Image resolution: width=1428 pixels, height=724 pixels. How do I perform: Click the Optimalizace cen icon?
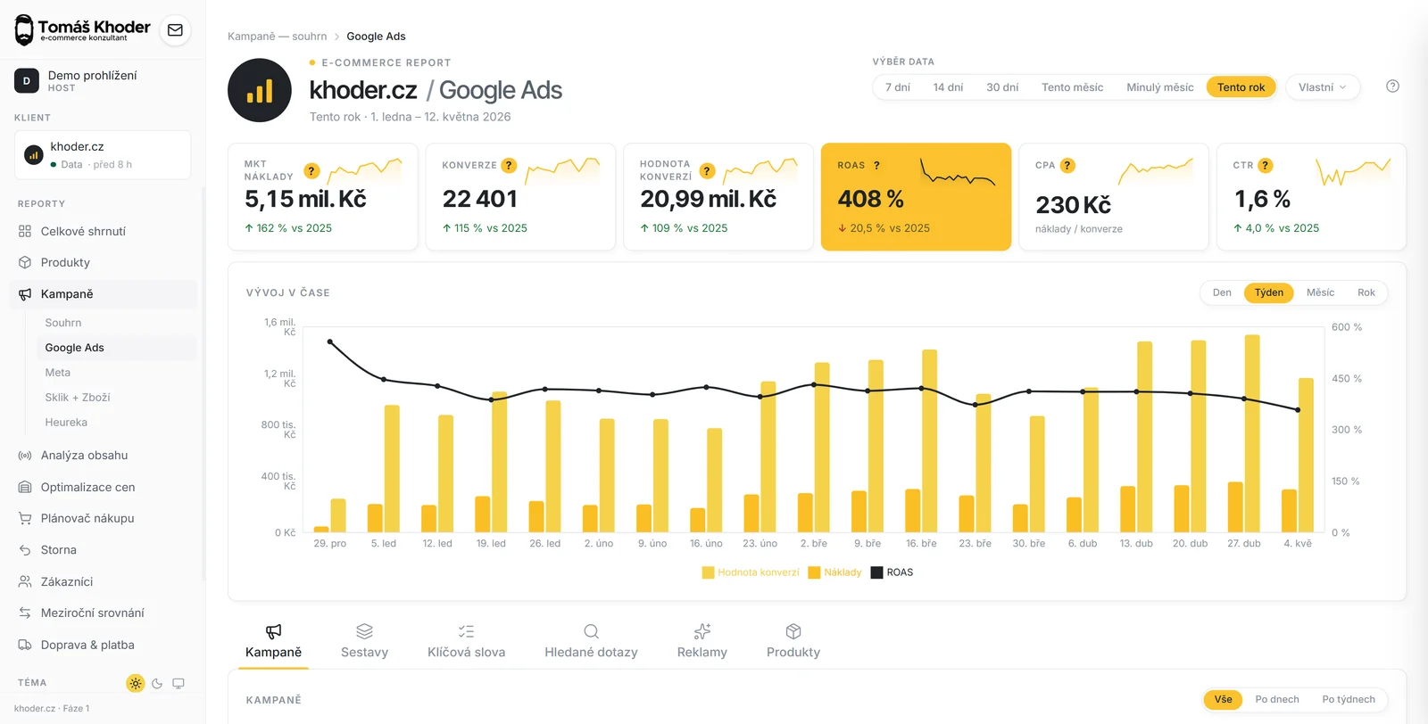(25, 487)
